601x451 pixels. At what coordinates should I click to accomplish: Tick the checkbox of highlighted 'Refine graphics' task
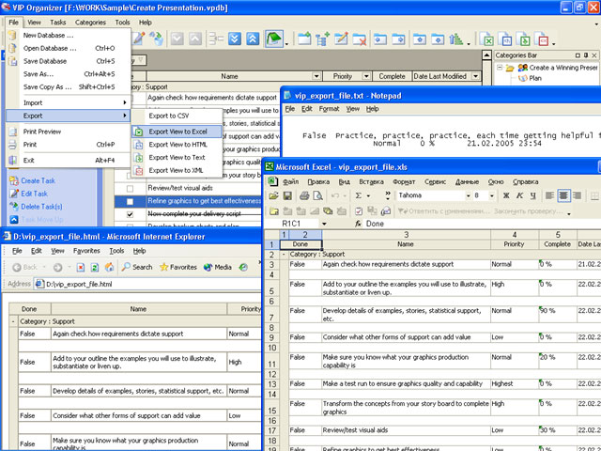[x=130, y=201]
